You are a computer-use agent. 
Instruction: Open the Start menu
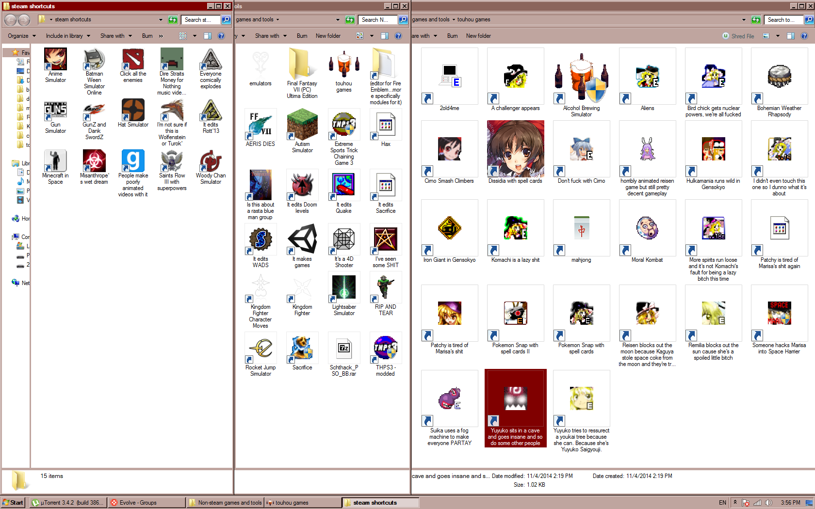coord(13,503)
